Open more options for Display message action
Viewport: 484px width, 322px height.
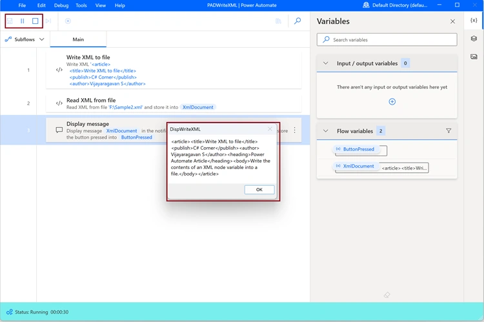click(x=294, y=130)
